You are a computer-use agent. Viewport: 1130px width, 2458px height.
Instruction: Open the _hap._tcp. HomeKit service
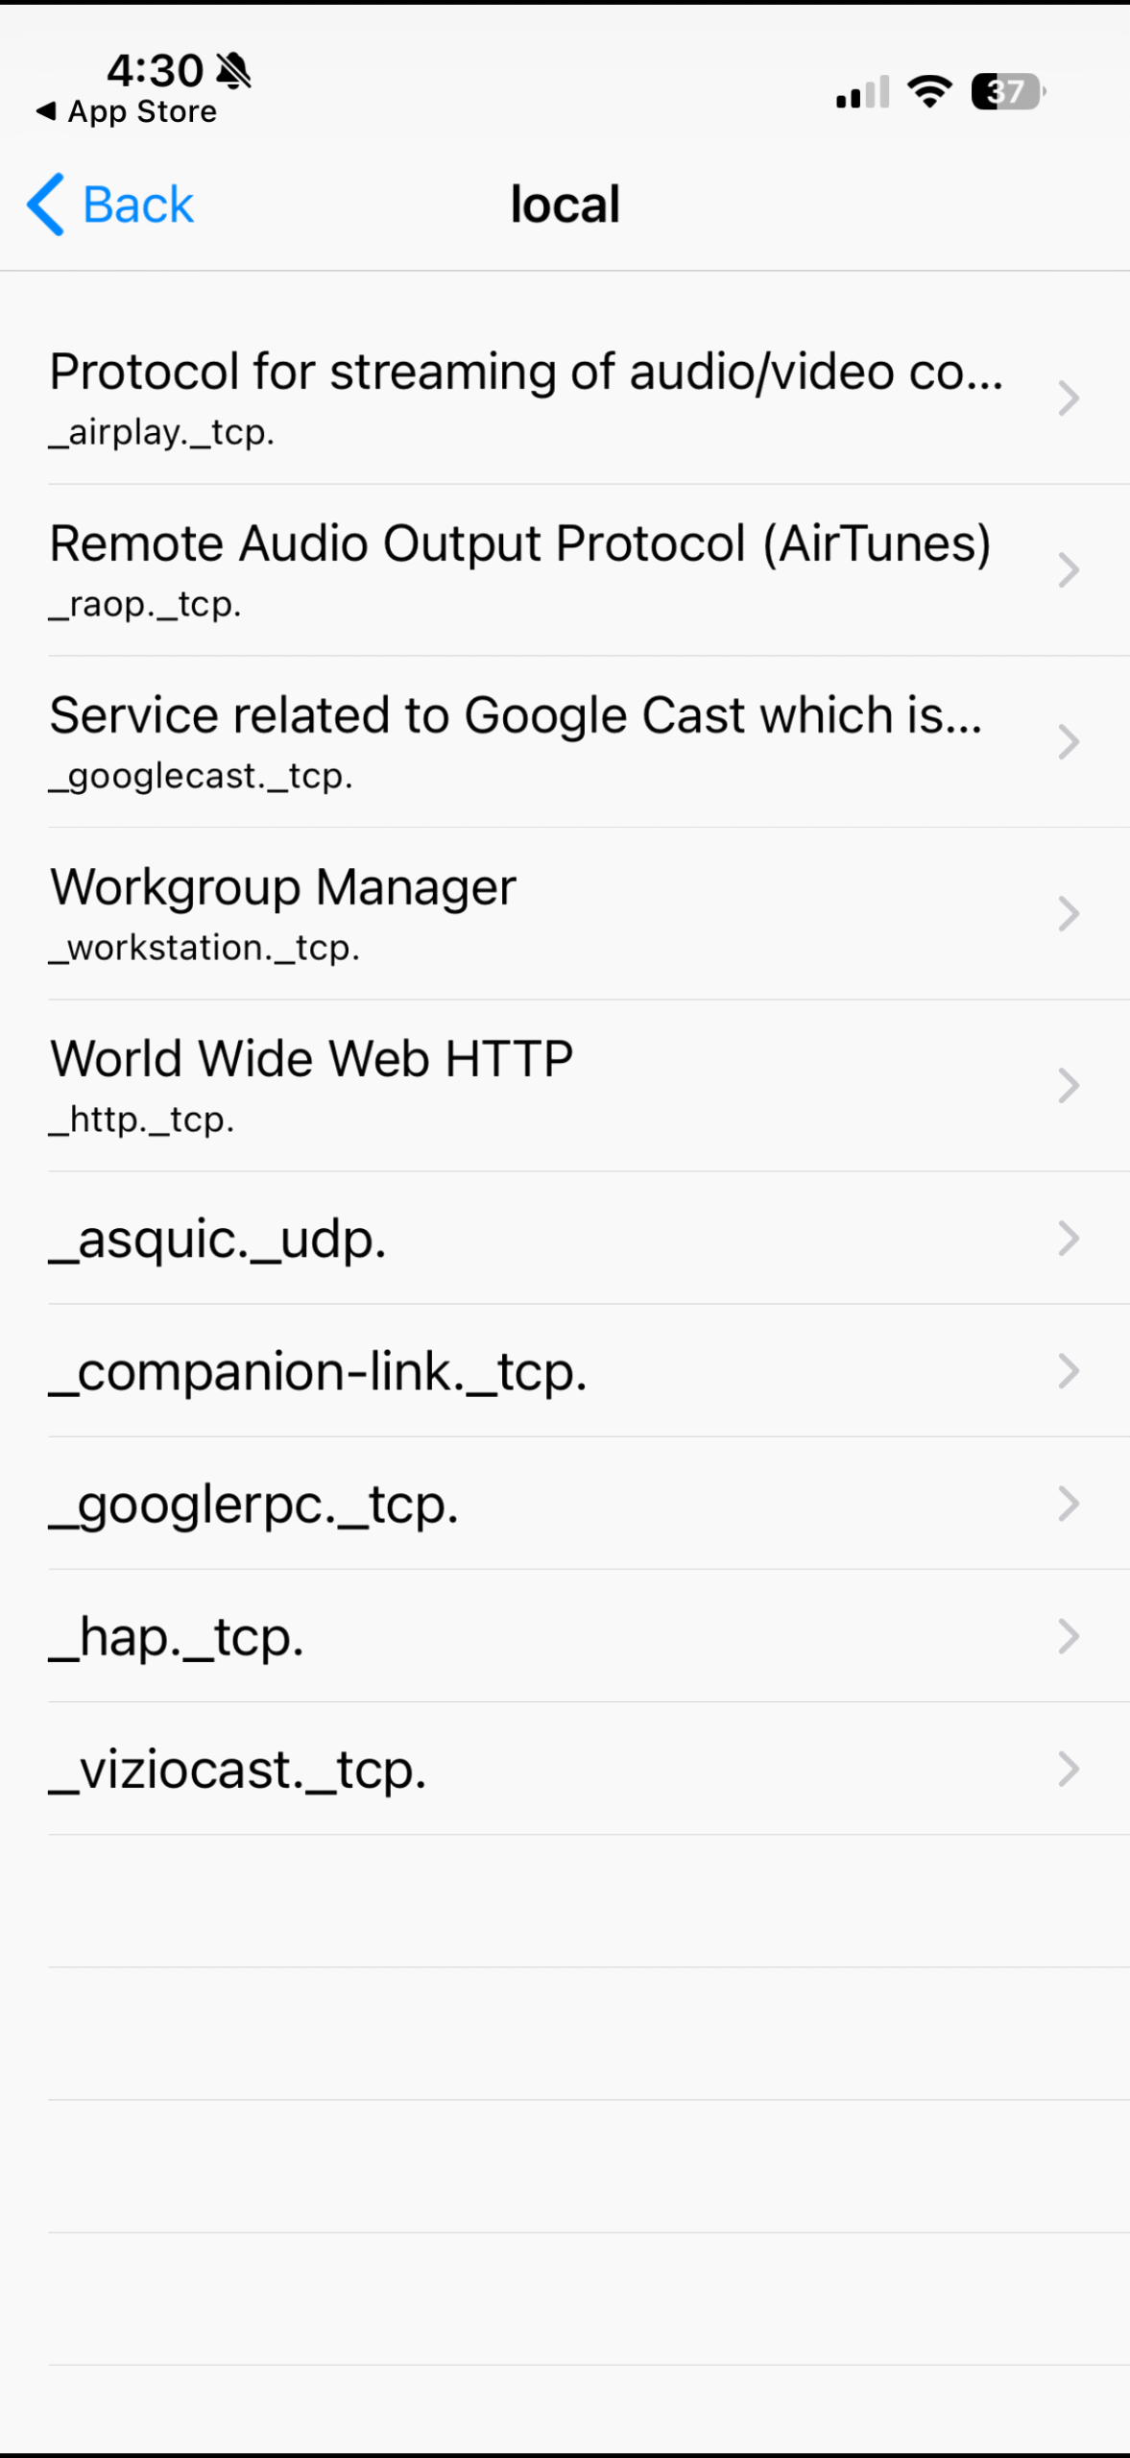coord(538,1635)
